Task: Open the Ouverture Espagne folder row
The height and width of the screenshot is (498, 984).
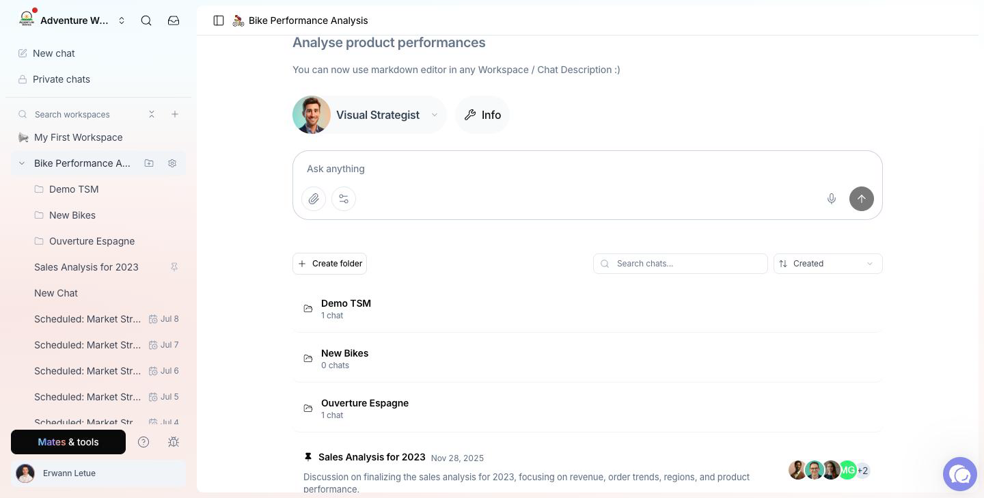Action: [588, 409]
